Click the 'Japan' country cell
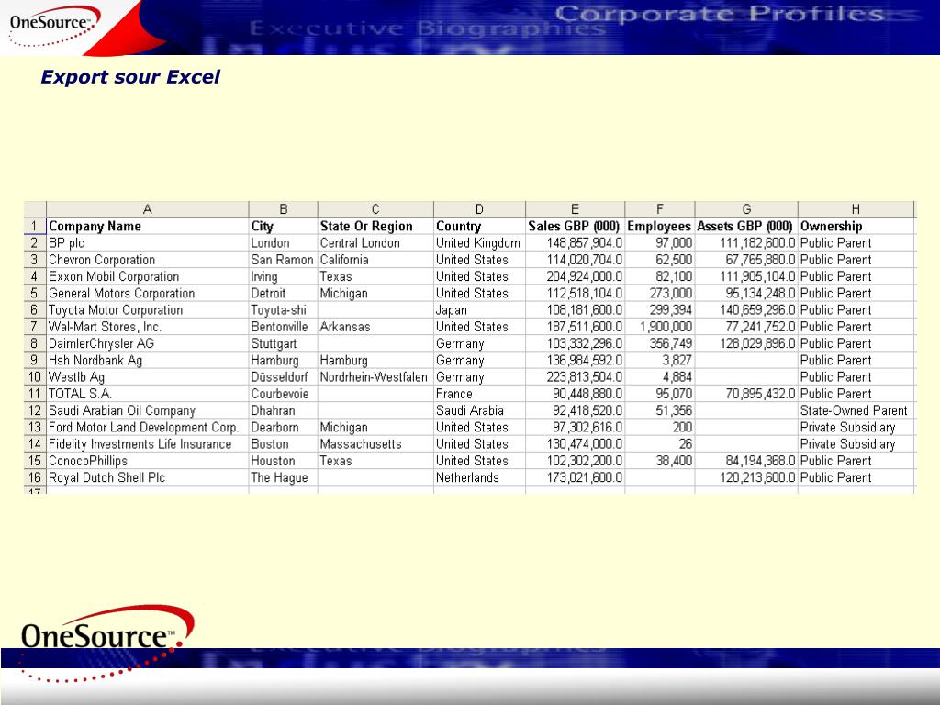Viewport: 940px width, 705px height. [x=479, y=310]
